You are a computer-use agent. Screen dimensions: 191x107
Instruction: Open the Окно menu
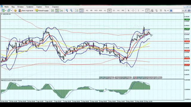47,7
